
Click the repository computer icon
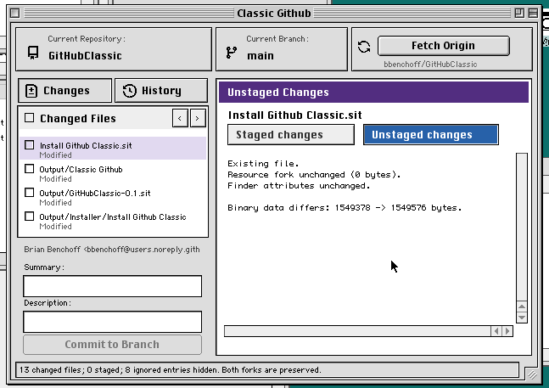33,53
